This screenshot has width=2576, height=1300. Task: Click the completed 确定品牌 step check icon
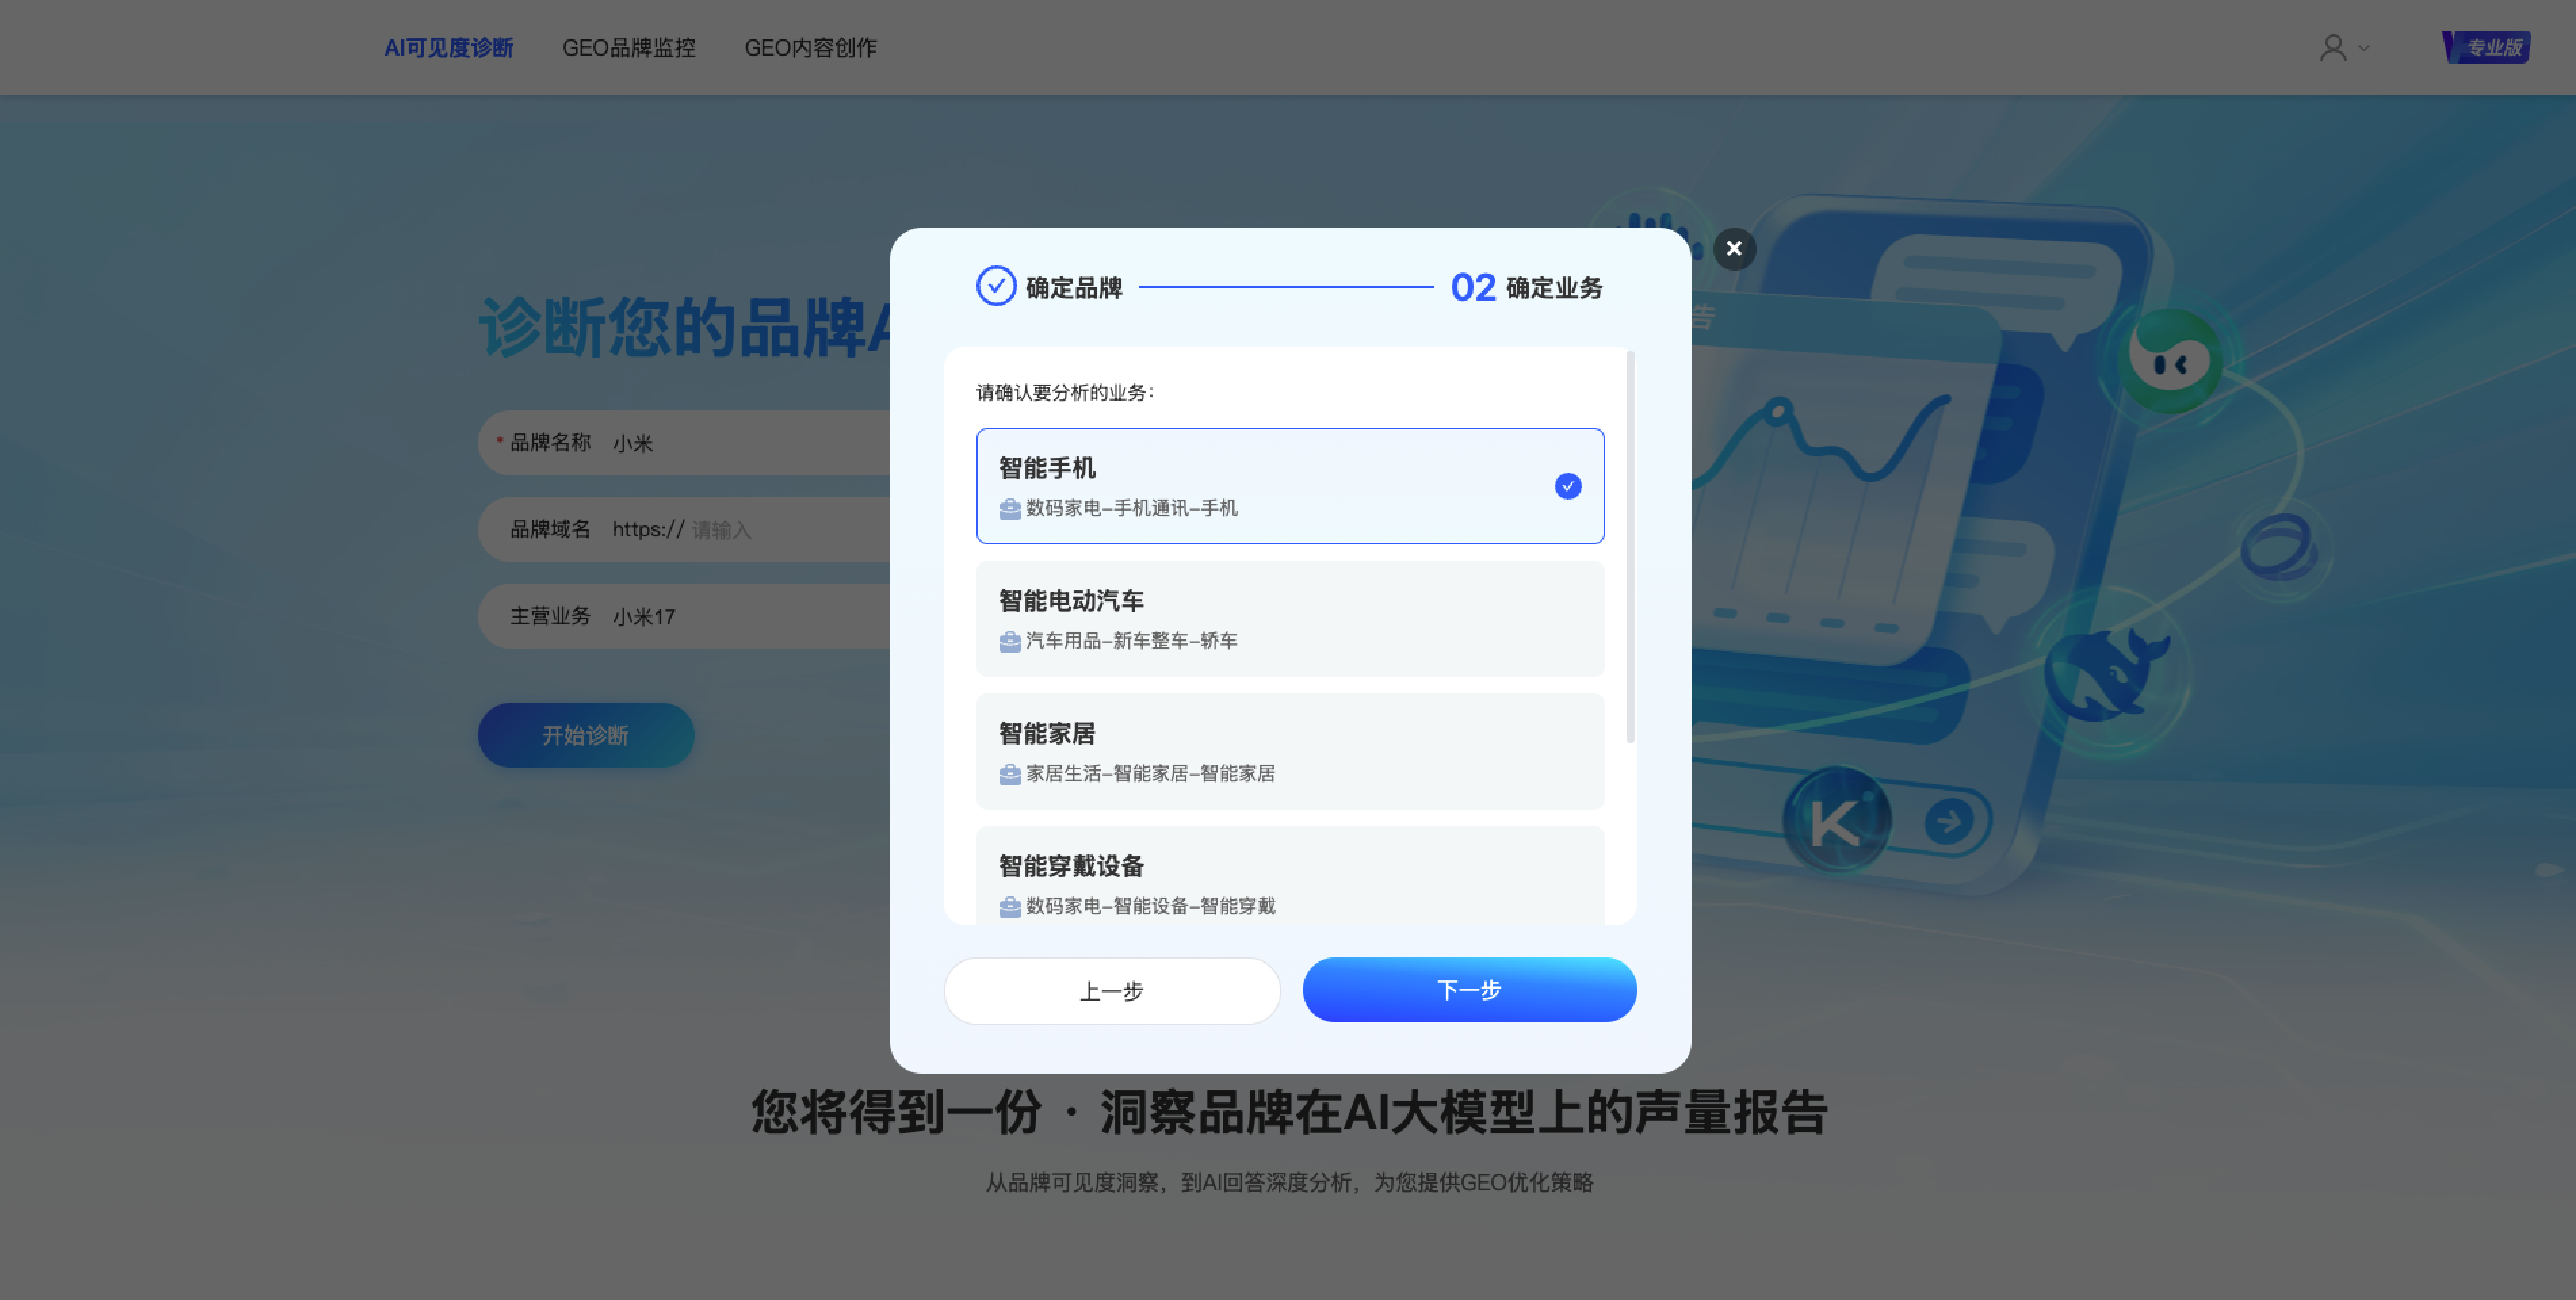(x=996, y=286)
